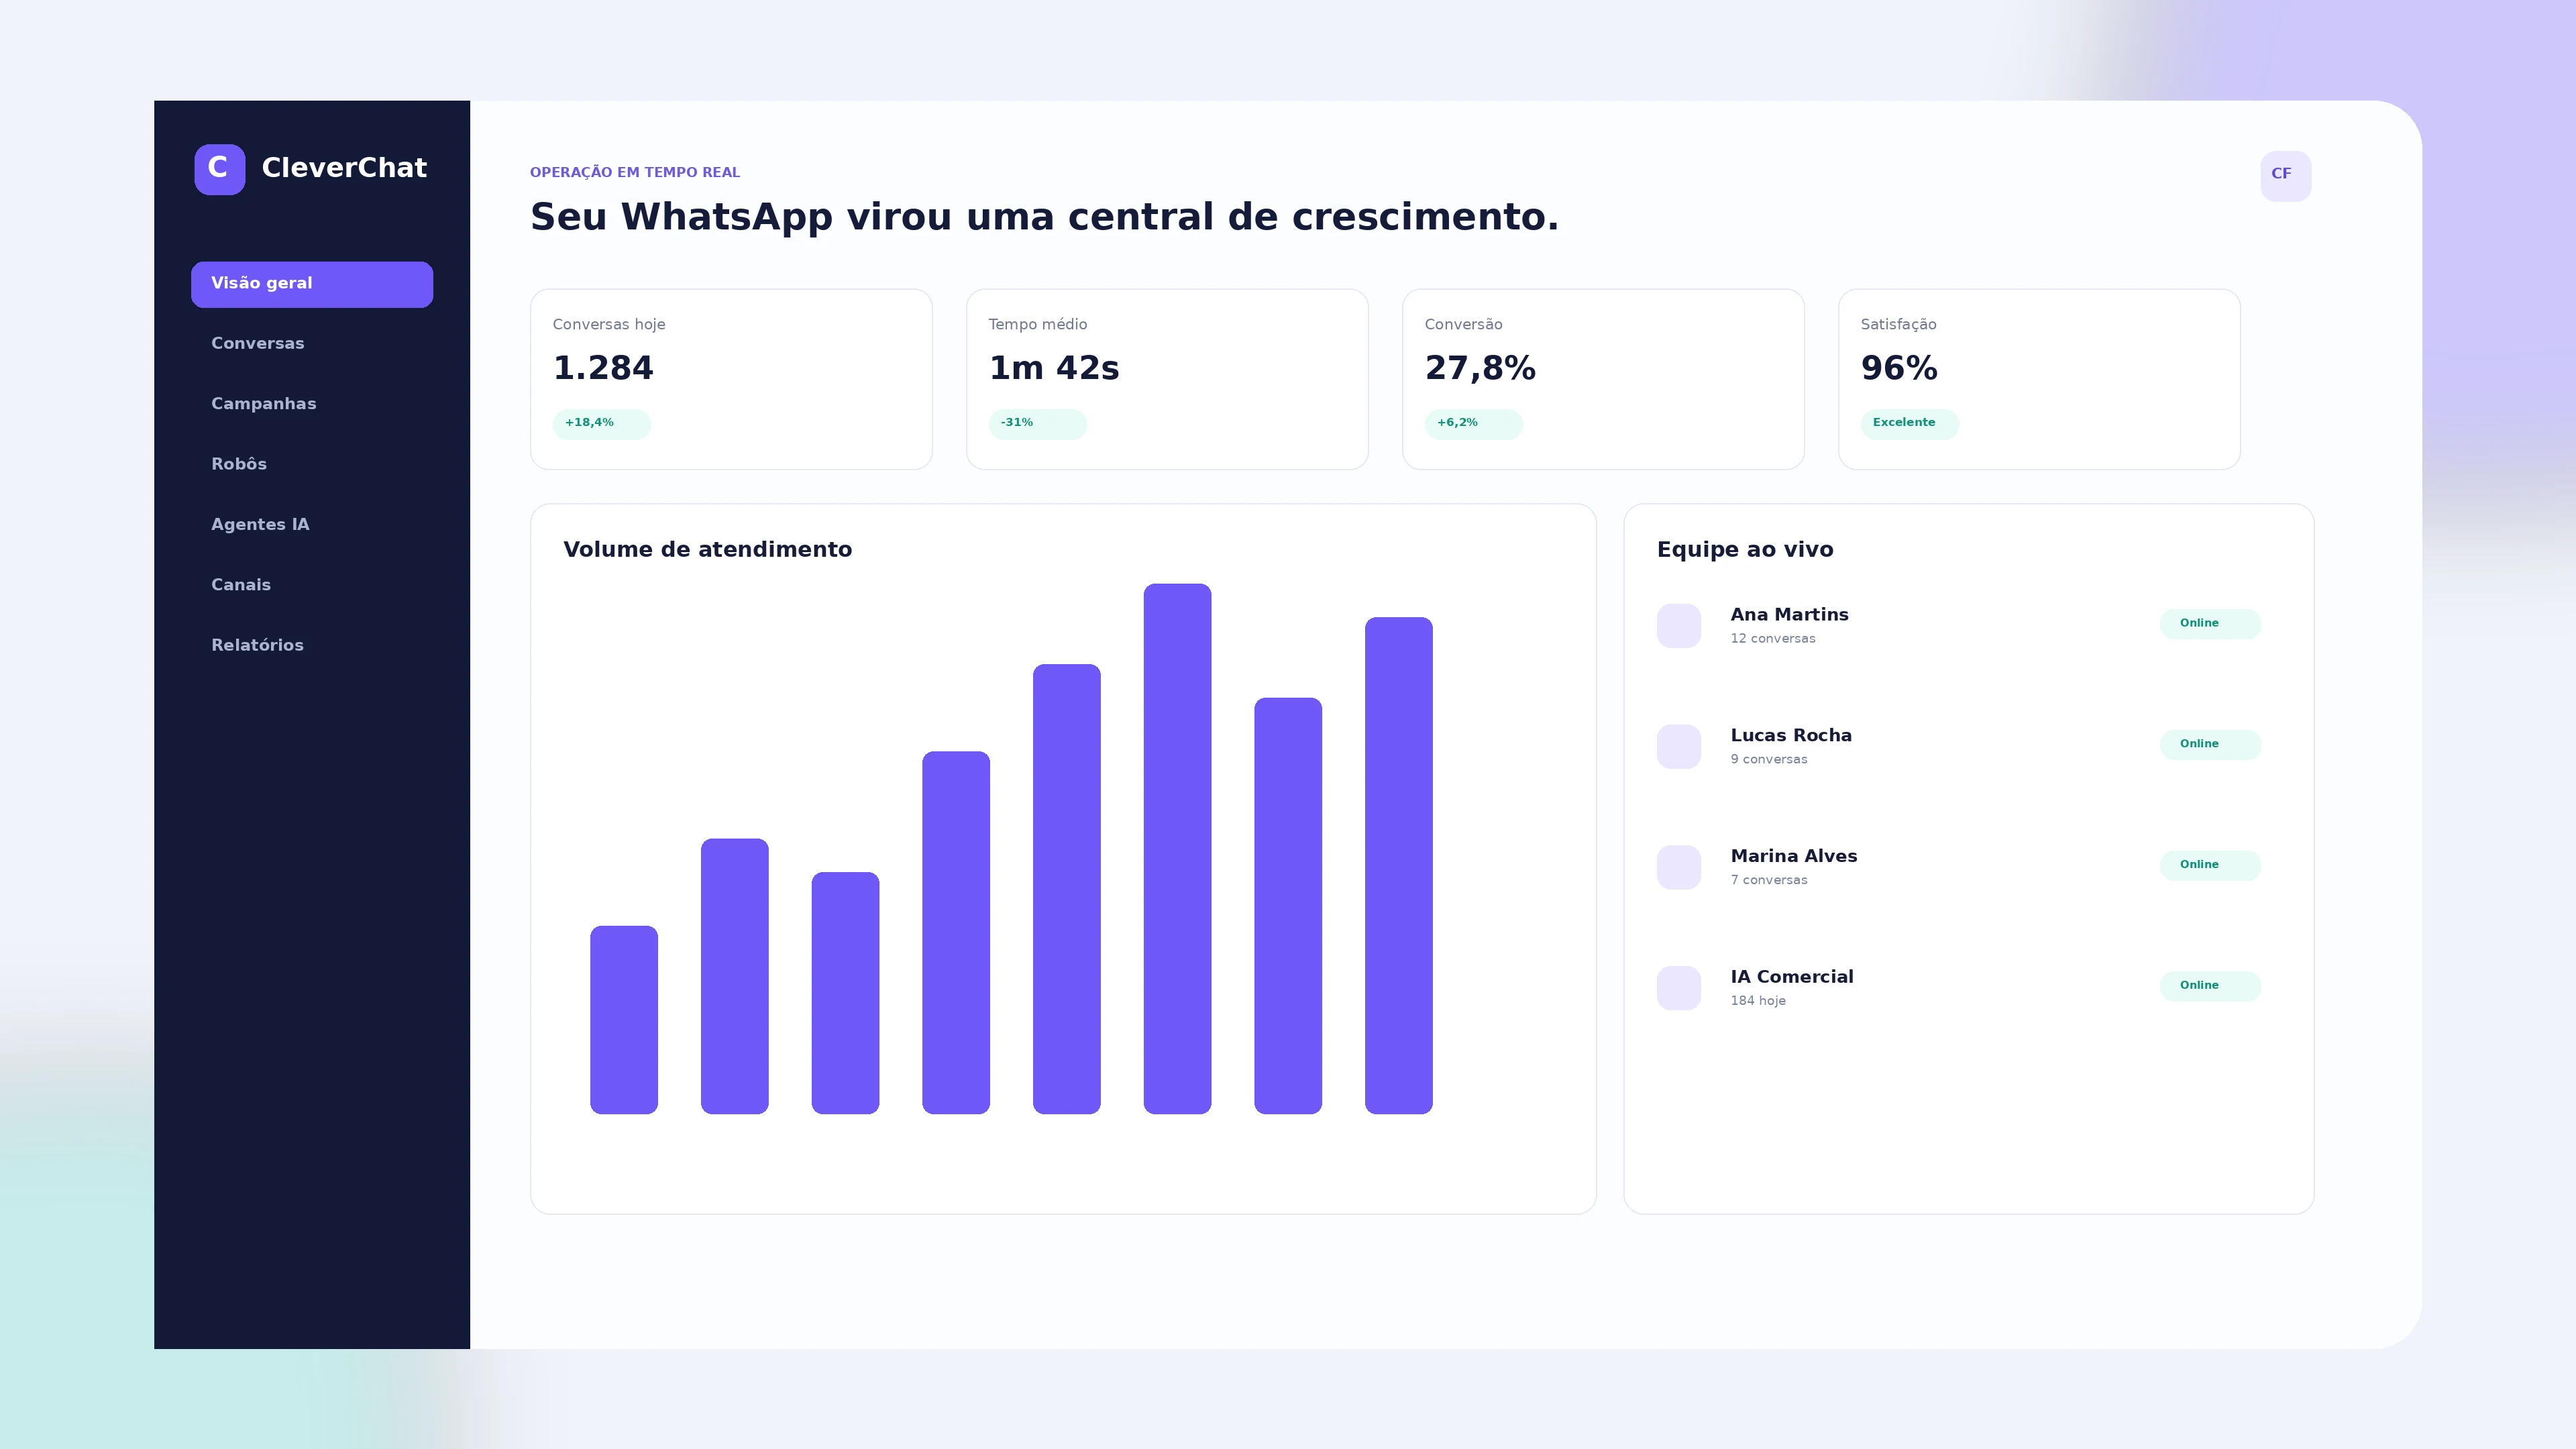Click the 1.284 conversations value

click(x=603, y=369)
